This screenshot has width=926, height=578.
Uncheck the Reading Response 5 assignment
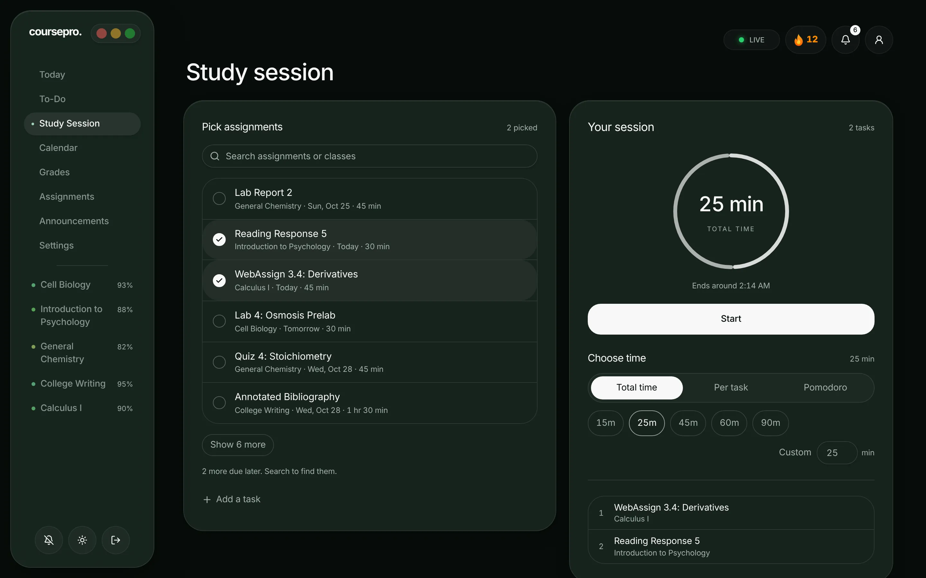(219, 239)
